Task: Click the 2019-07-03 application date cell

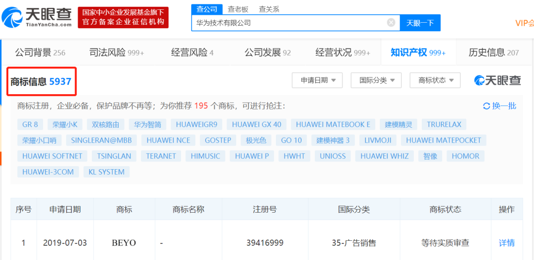Action: tap(65, 243)
